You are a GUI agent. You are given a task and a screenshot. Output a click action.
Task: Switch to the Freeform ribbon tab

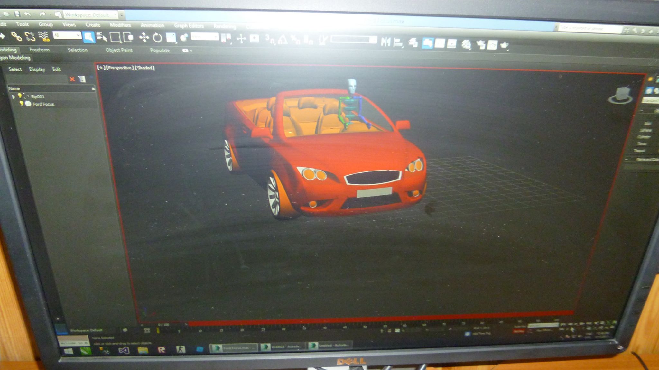pyautogui.click(x=40, y=50)
